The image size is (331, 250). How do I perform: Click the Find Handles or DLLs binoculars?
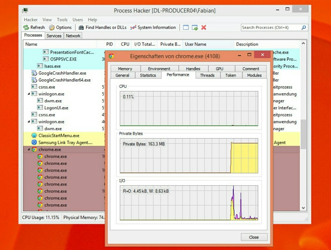[81, 28]
